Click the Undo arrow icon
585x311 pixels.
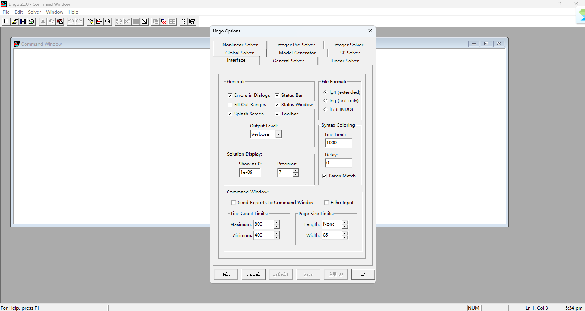71,22
